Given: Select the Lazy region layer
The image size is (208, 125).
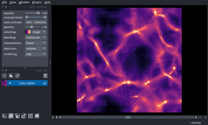Looking at the screenshot, I should 25,83.
